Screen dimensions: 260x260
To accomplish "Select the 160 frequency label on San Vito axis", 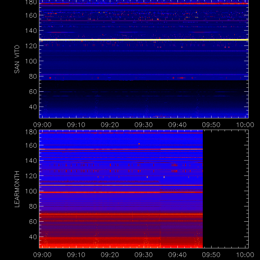I will click(31, 15).
